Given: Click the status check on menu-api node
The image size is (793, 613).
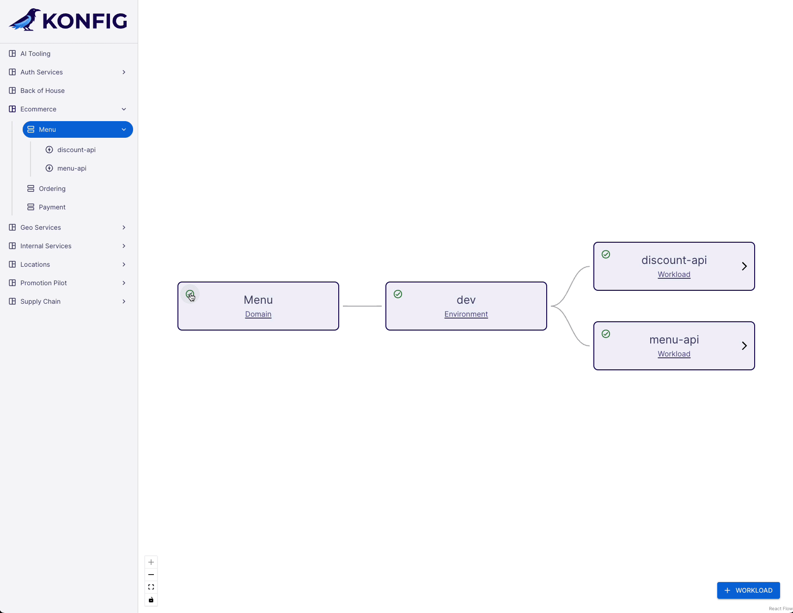Looking at the screenshot, I should 606,334.
